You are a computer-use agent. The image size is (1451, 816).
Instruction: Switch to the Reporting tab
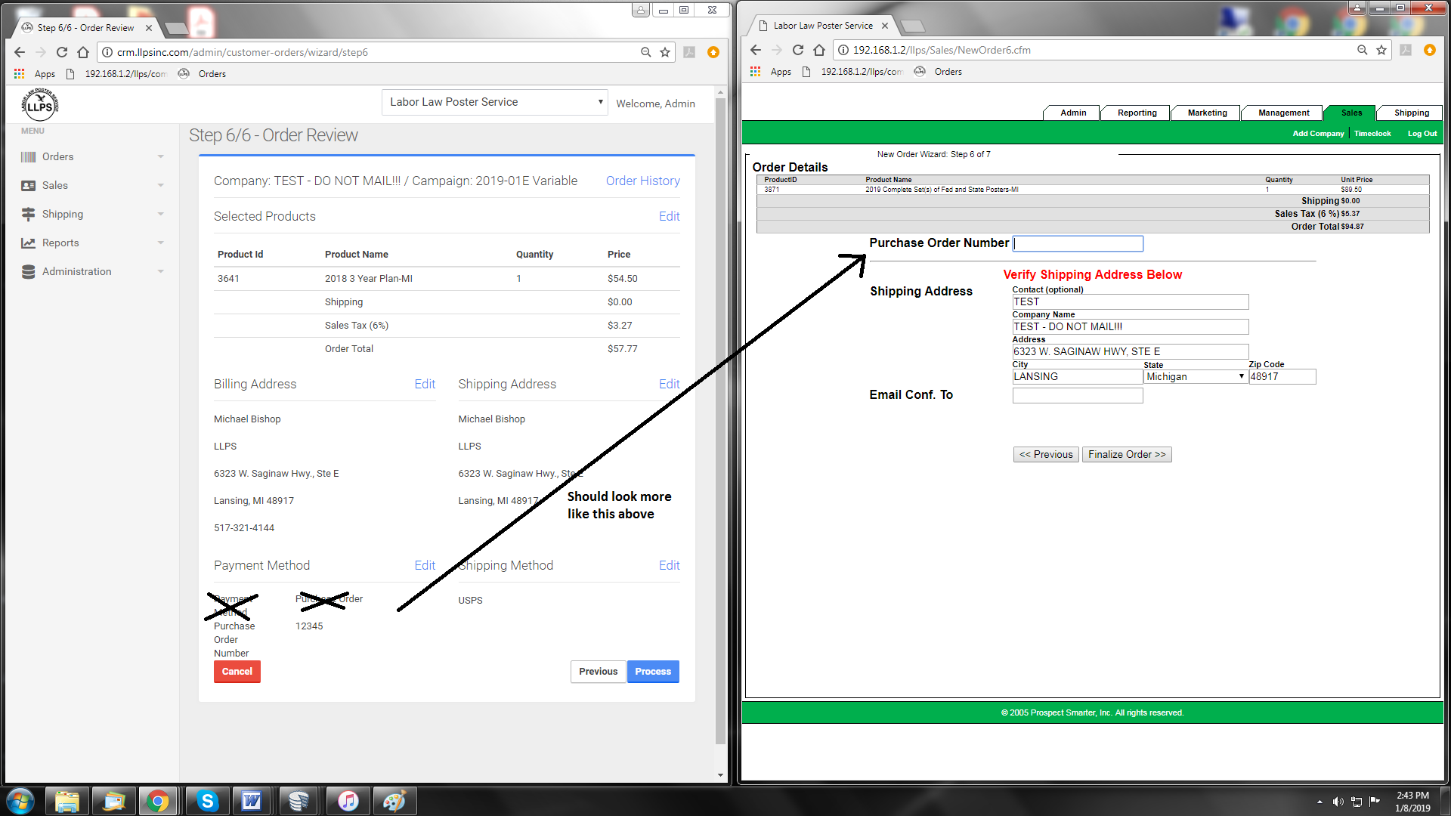point(1137,113)
